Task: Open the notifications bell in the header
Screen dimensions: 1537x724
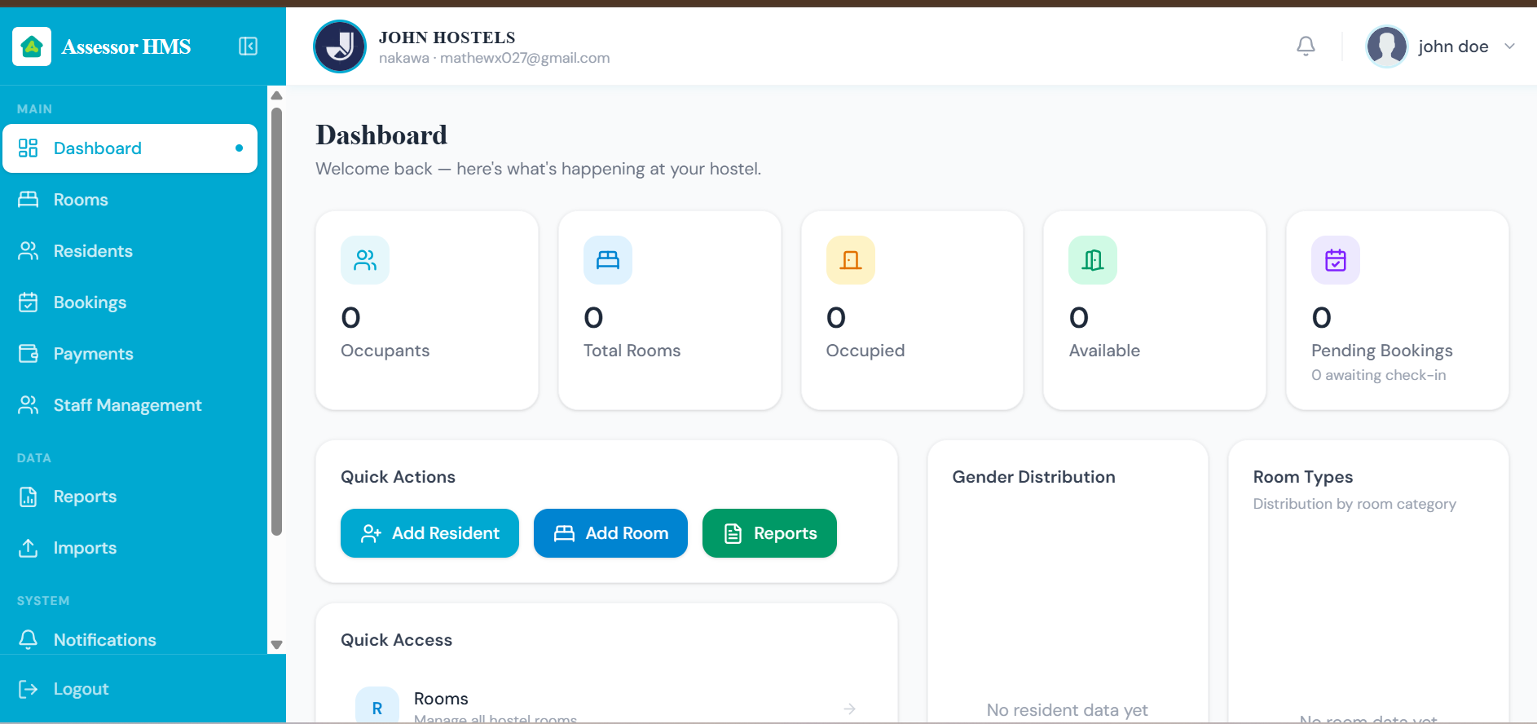Action: point(1306,46)
